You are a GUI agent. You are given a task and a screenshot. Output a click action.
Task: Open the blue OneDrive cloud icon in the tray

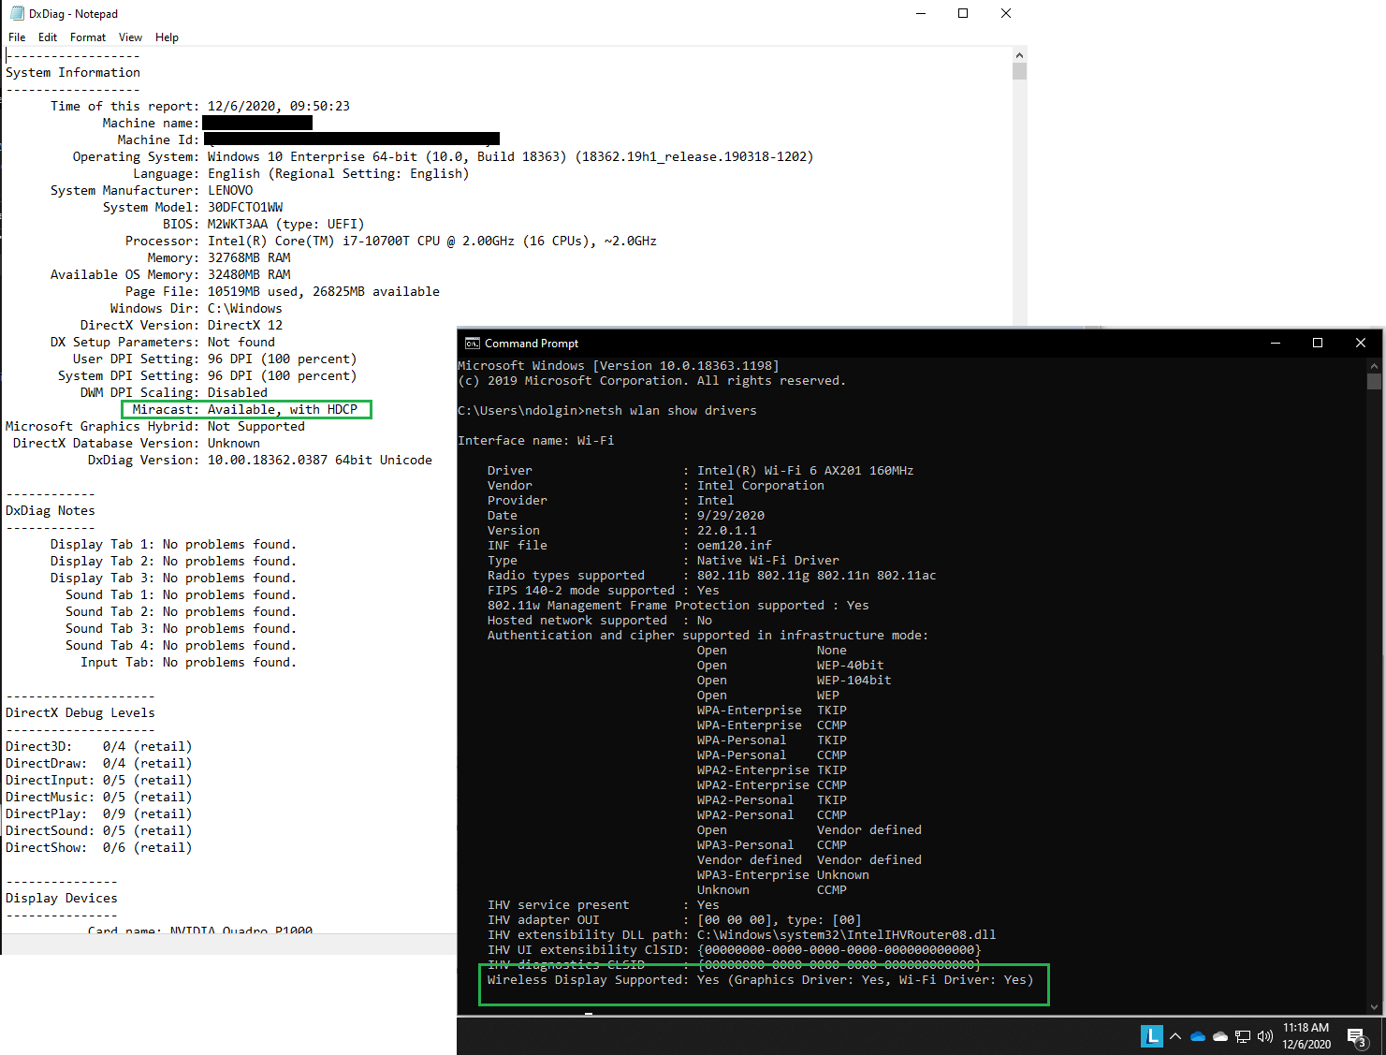(x=1198, y=1036)
